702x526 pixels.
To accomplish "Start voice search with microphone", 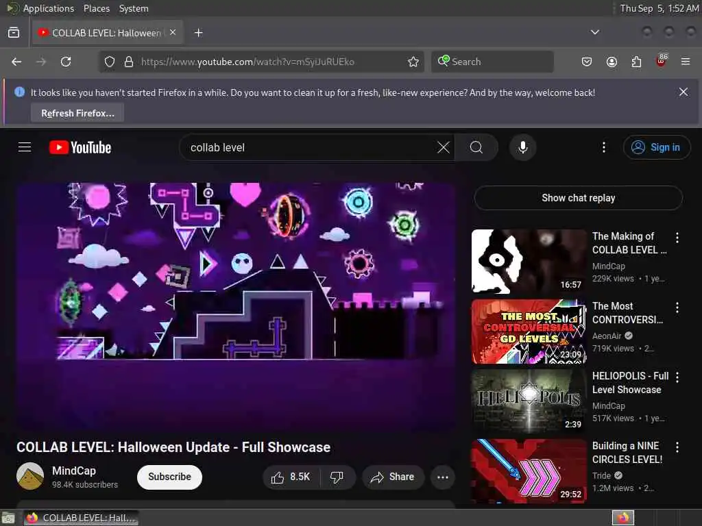I will click(x=522, y=148).
